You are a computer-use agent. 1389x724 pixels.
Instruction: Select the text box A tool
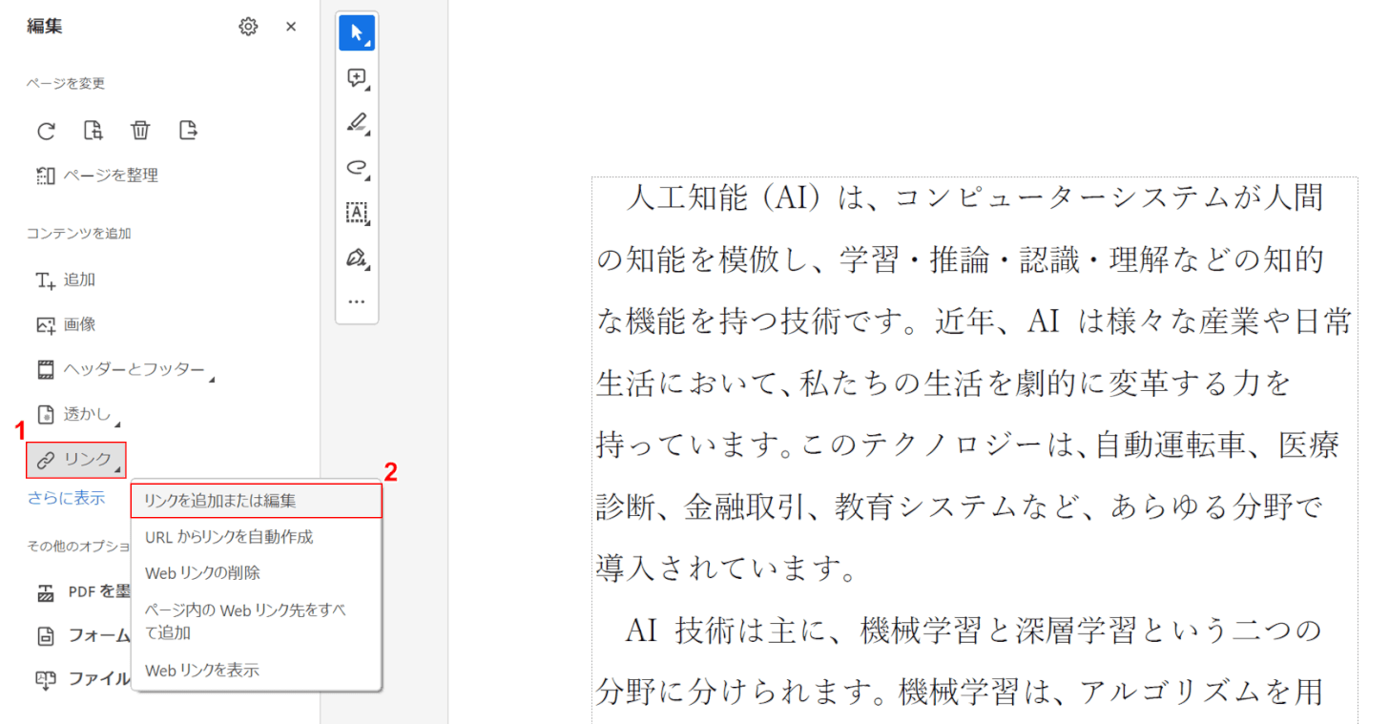pos(357,213)
